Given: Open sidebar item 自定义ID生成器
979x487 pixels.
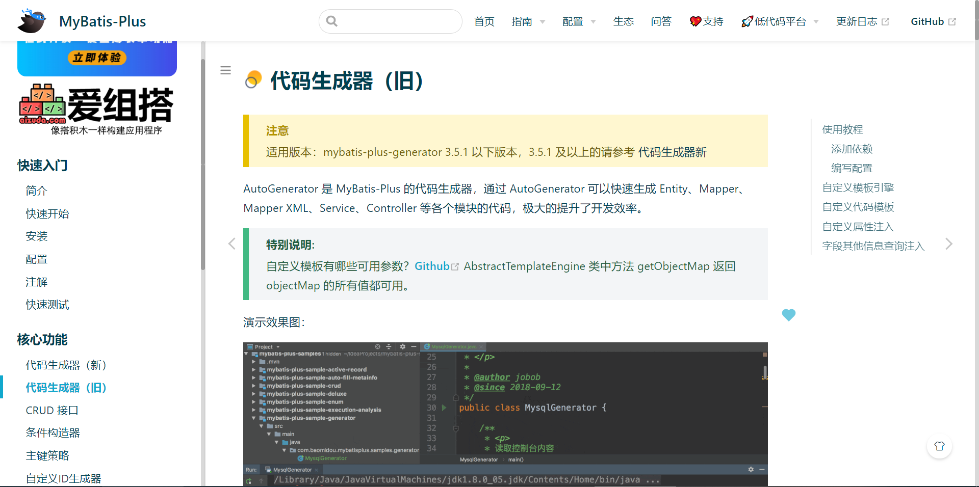Looking at the screenshot, I should click(x=64, y=478).
